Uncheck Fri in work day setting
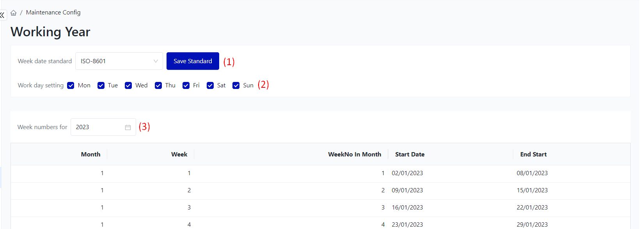 186,85
